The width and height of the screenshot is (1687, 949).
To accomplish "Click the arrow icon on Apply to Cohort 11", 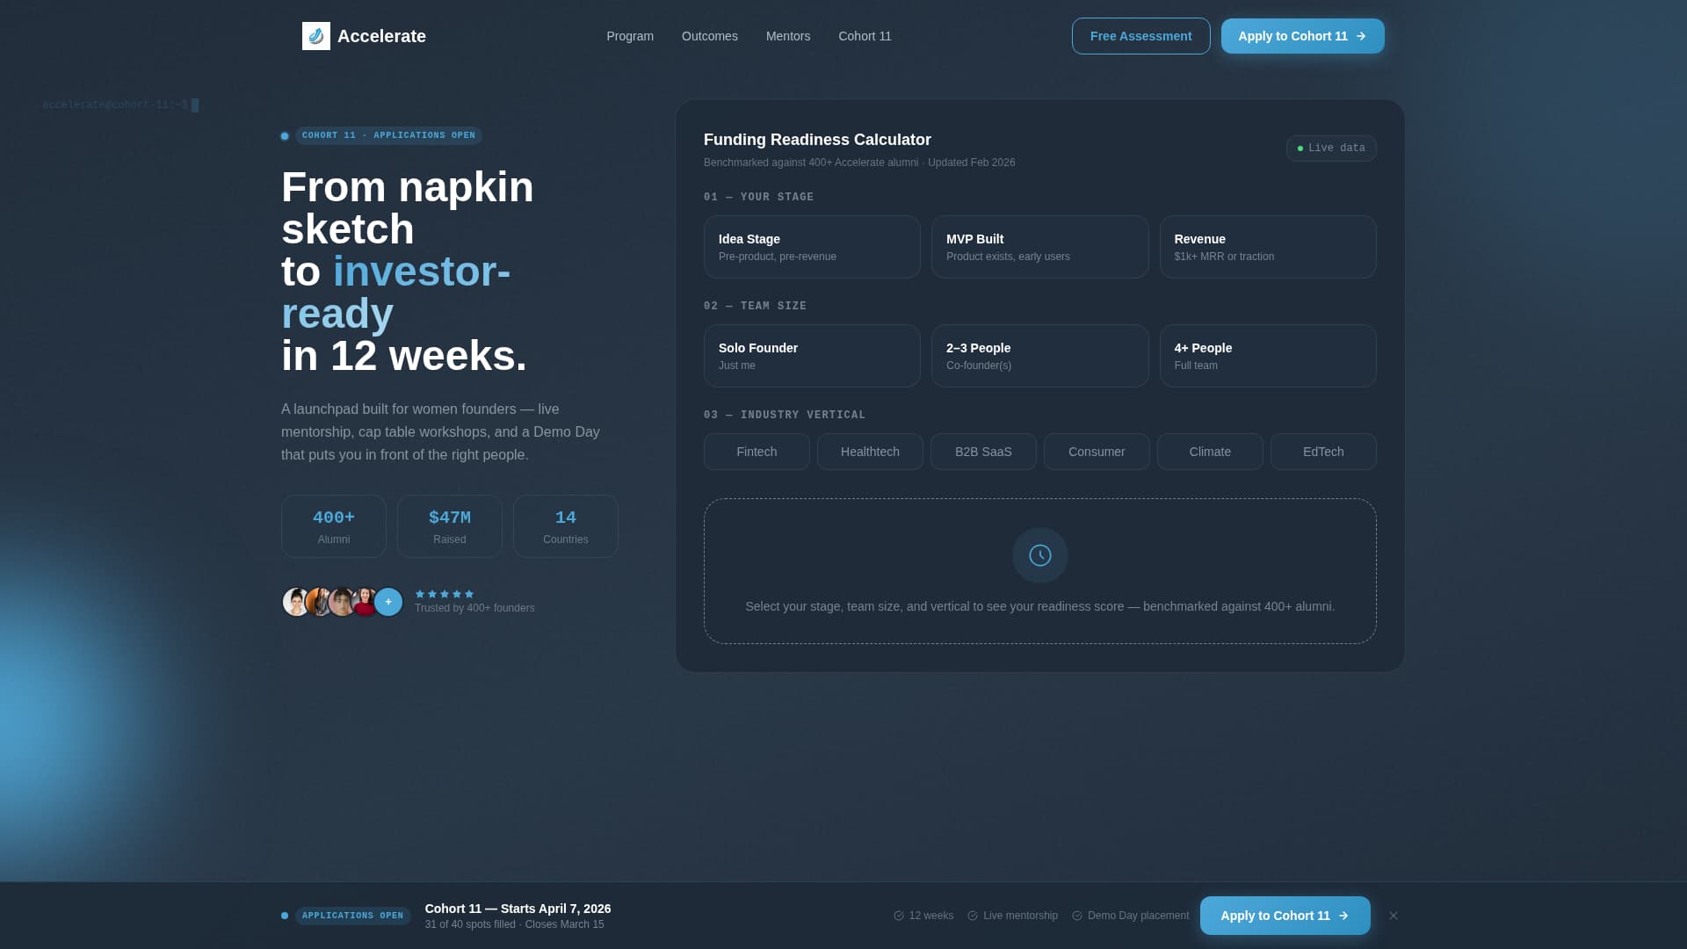I will [1360, 36].
